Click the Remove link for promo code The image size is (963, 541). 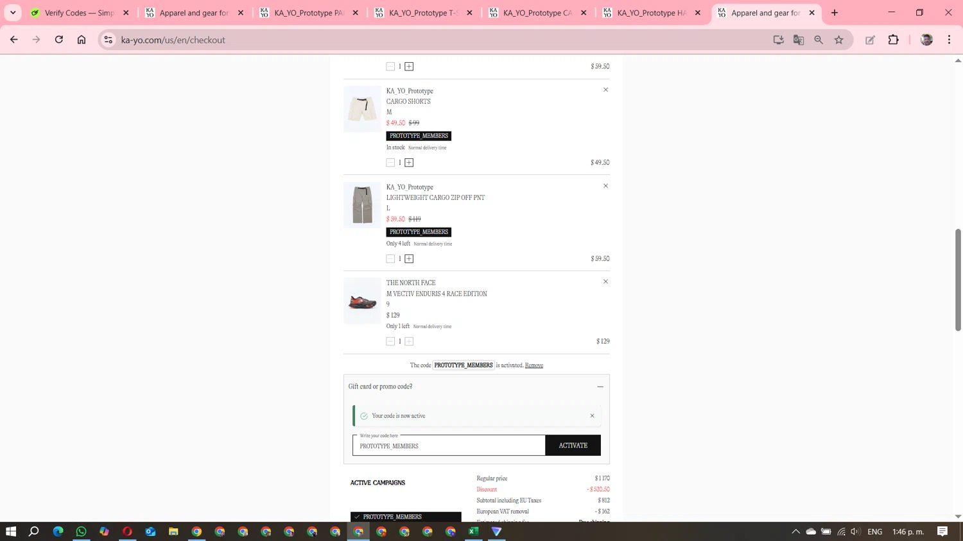[534, 365]
